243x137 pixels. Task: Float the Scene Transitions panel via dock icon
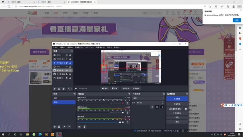coord(164,94)
